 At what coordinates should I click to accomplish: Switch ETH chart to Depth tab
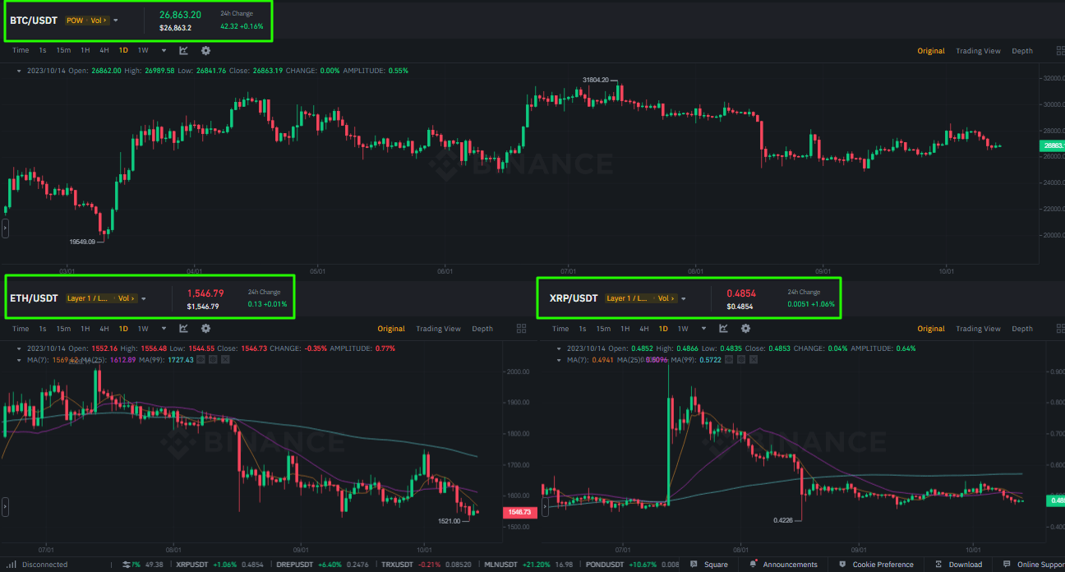click(x=482, y=329)
